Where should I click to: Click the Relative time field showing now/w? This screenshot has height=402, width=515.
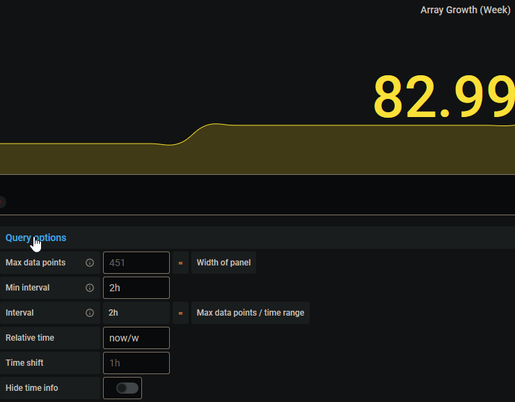(136, 338)
